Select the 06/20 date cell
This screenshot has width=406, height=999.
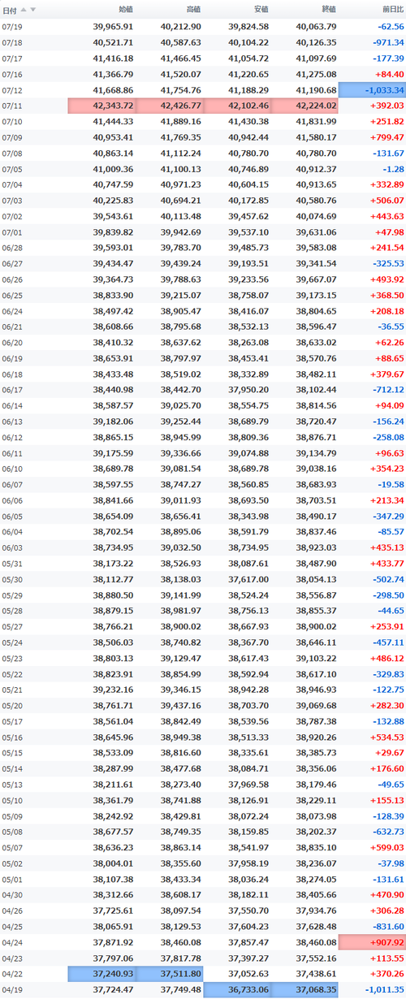(x=12, y=343)
